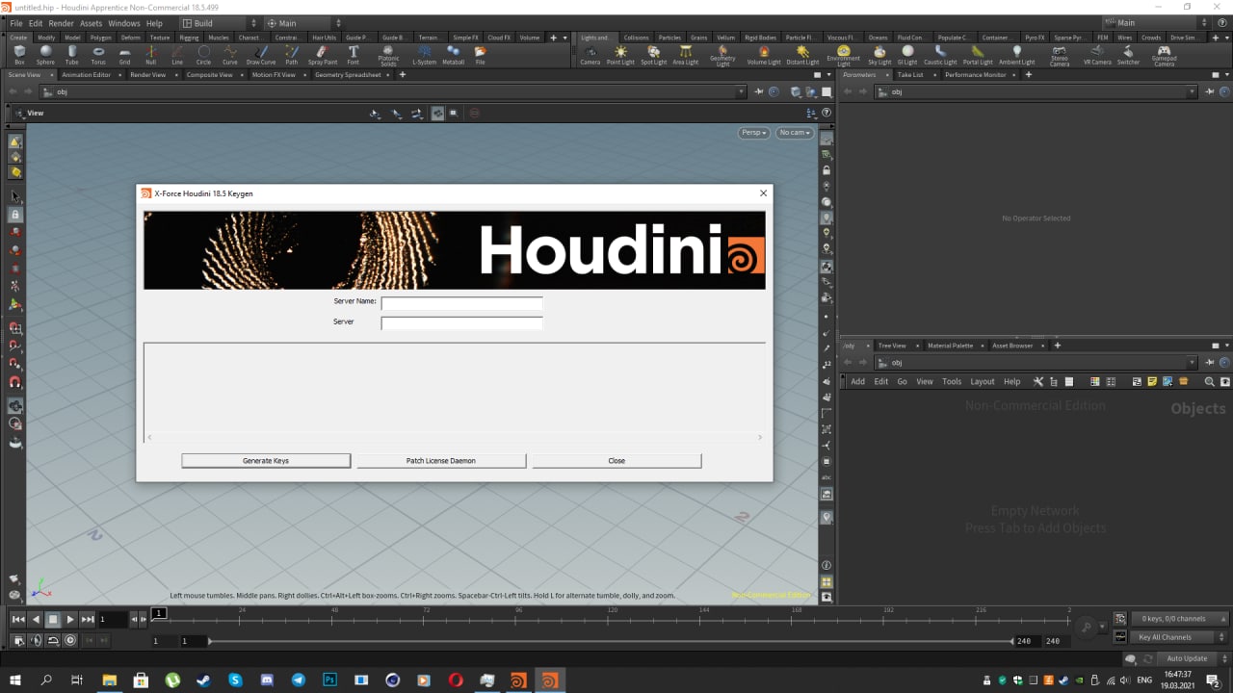Click the current frame number field
Viewport: 1233px width, 693px height.
coord(112,620)
